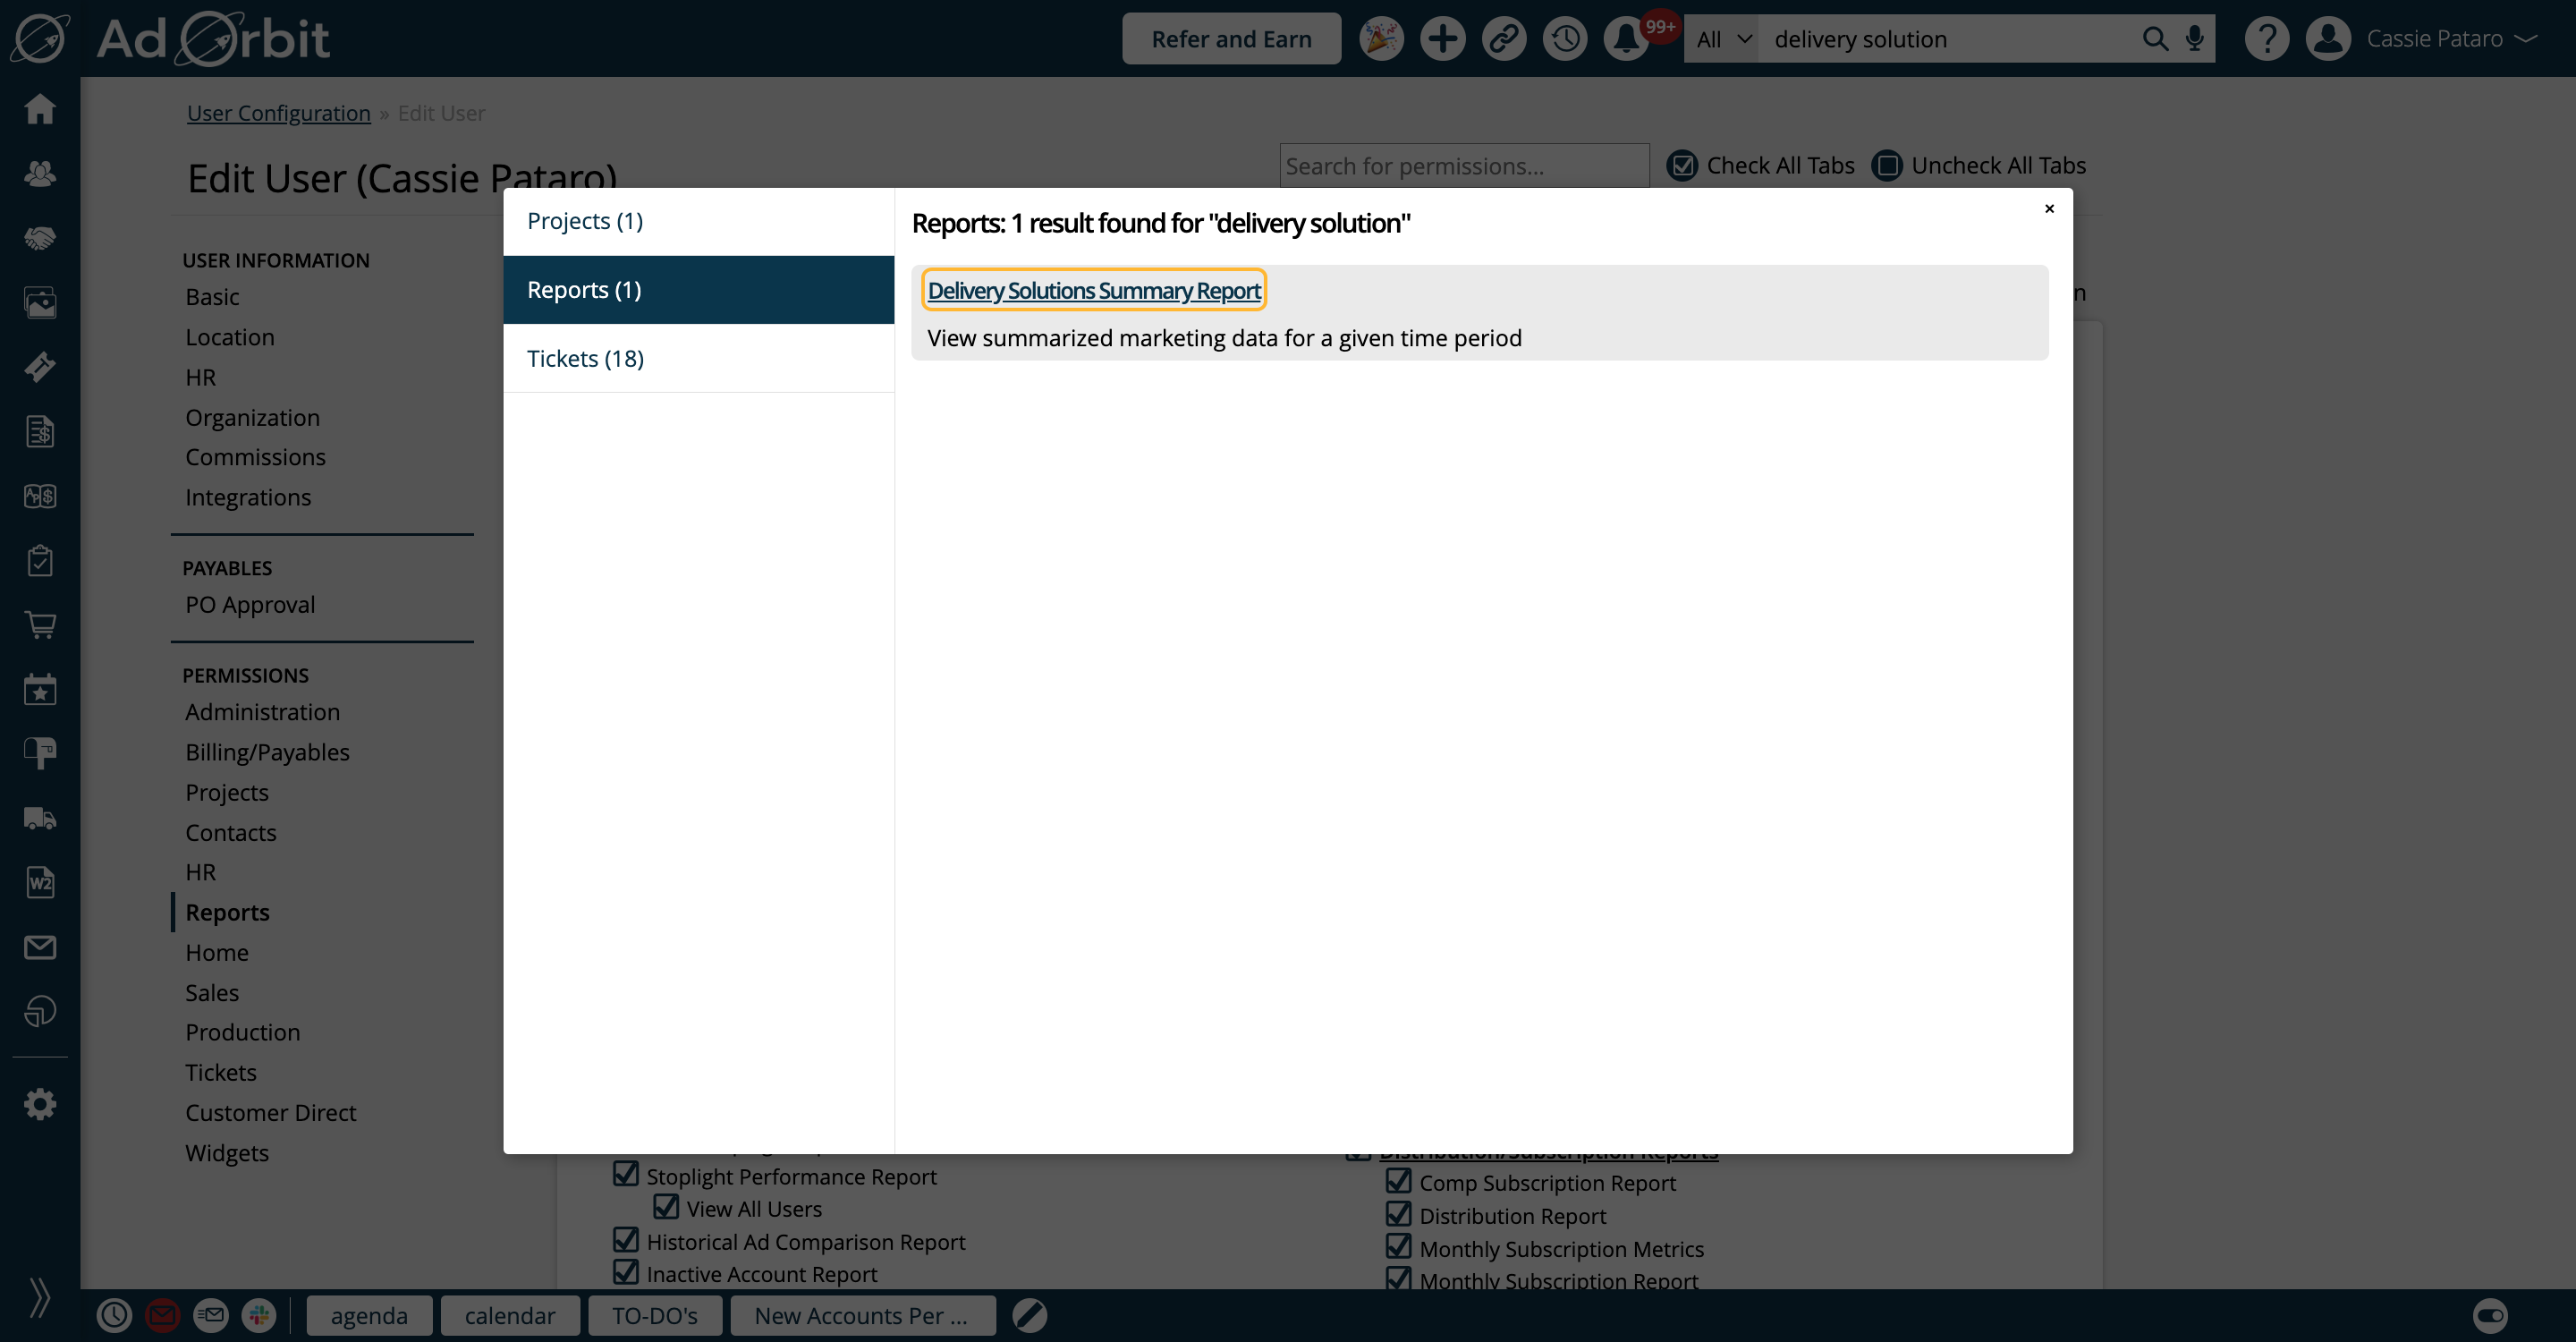Click Uncheck All Tabs

(1978, 165)
